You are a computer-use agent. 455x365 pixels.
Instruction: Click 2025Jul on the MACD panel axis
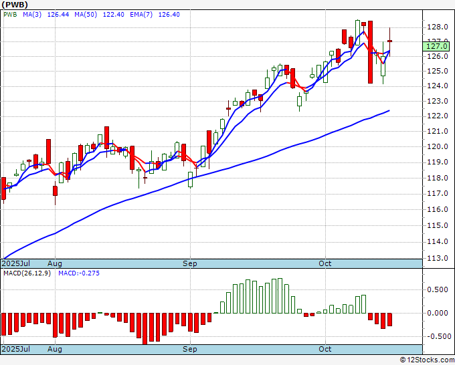point(16,349)
